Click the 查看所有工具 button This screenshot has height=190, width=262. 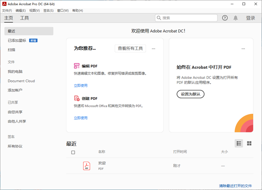click(x=130, y=48)
